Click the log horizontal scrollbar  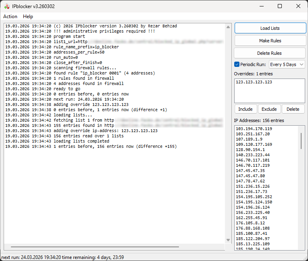coord(95,246)
